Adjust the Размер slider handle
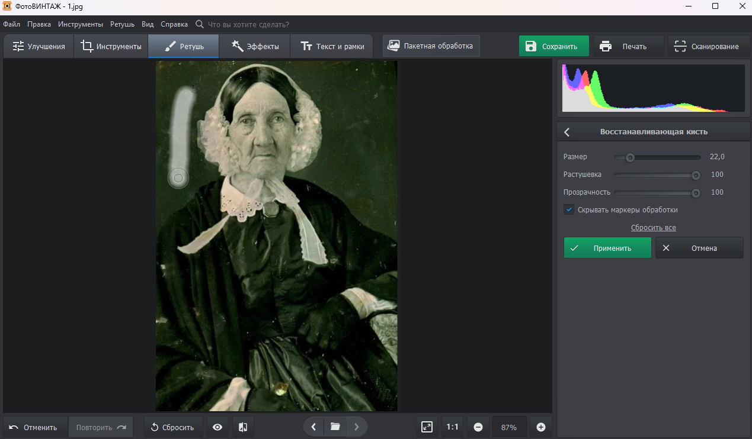 coord(631,157)
